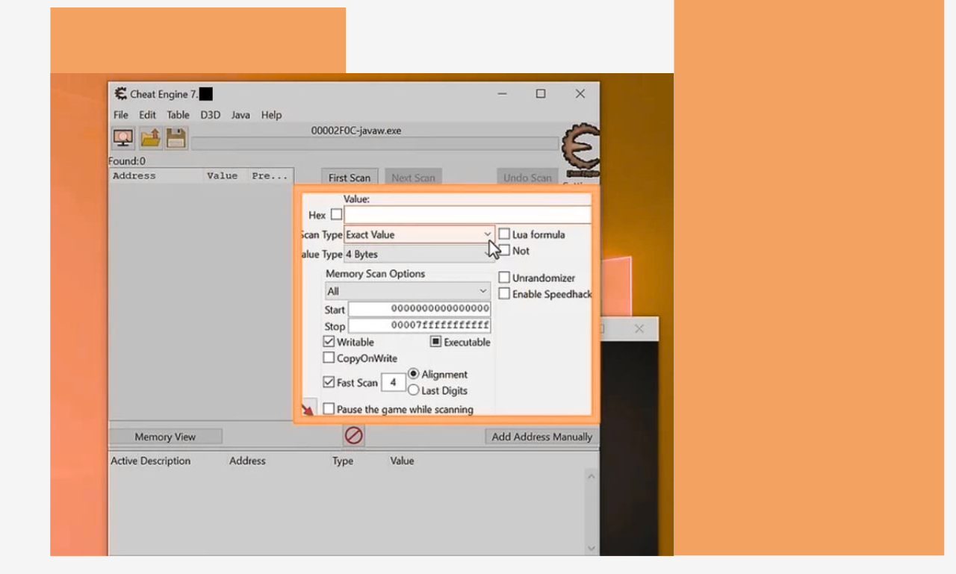Click the Next Scan button
This screenshot has width=956, height=574.
point(413,178)
